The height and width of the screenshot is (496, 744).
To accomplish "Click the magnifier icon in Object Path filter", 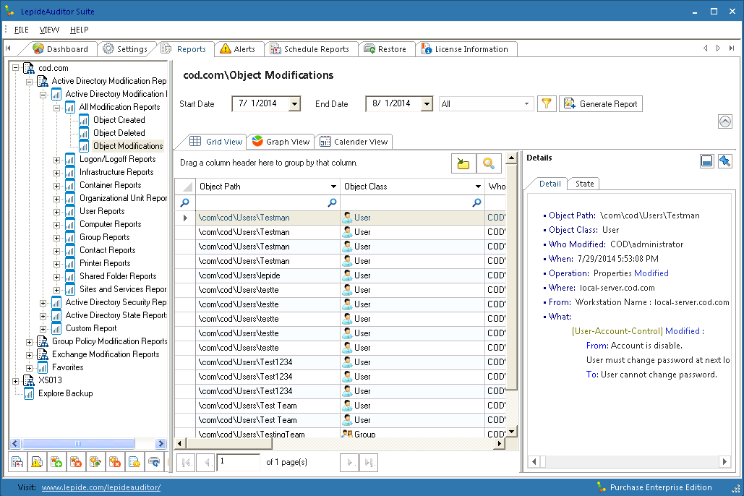I will tap(332, 202).
